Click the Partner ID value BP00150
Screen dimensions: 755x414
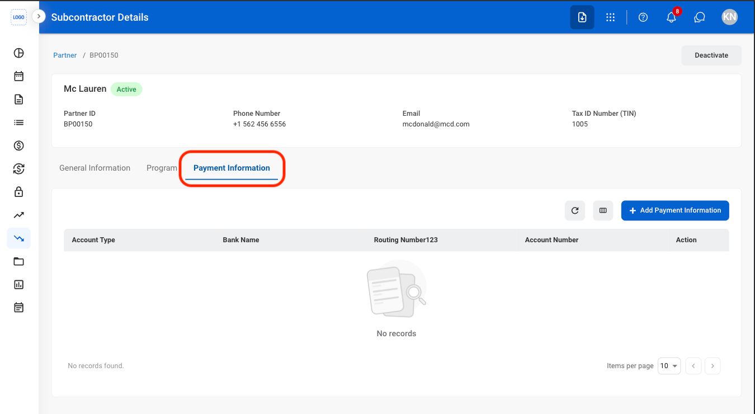coord(78,124)
